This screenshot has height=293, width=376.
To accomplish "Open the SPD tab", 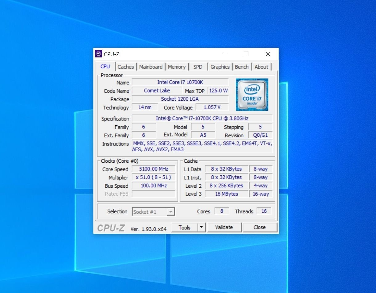I will (x=198, y=67).
